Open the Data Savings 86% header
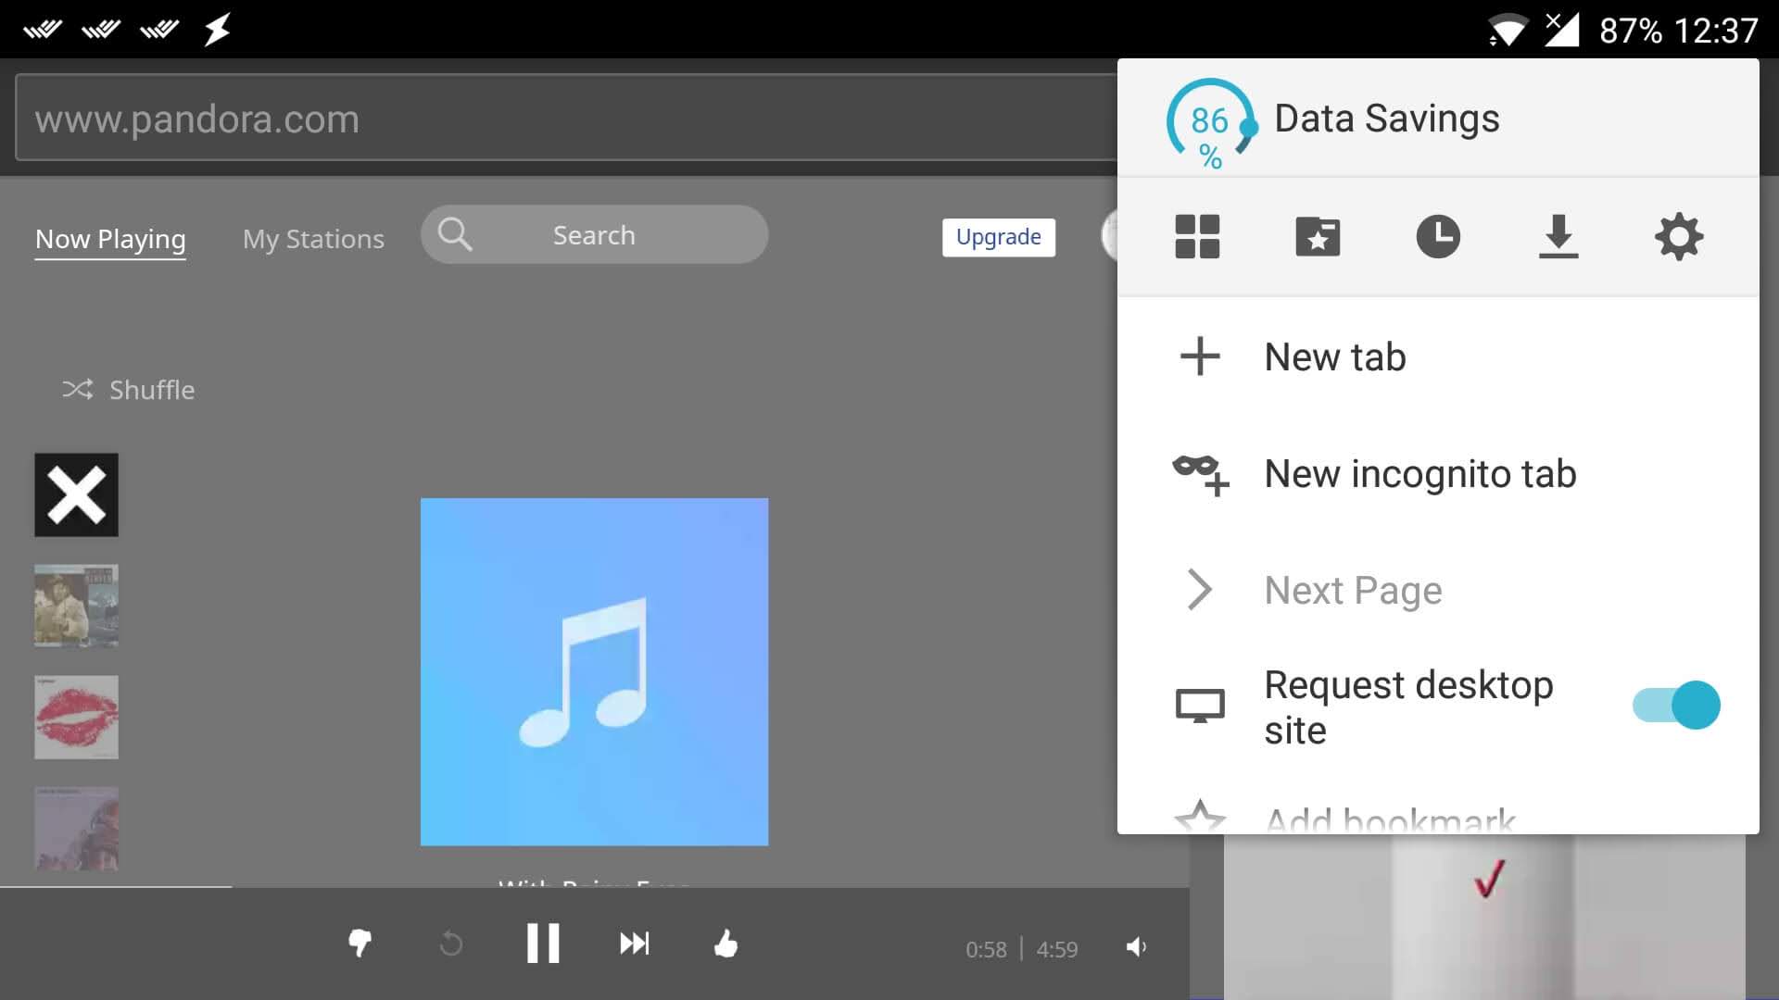This screenshot has height=1000, width=1779. tap(1385, 119)
